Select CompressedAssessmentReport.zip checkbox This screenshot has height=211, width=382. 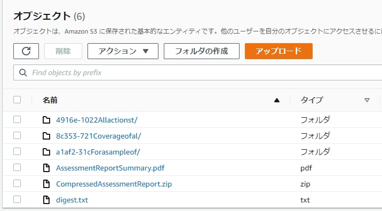click(17, 183)
